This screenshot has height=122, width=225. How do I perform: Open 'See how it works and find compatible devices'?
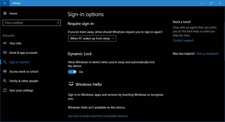pyautogui.click(x=98, y=116)
